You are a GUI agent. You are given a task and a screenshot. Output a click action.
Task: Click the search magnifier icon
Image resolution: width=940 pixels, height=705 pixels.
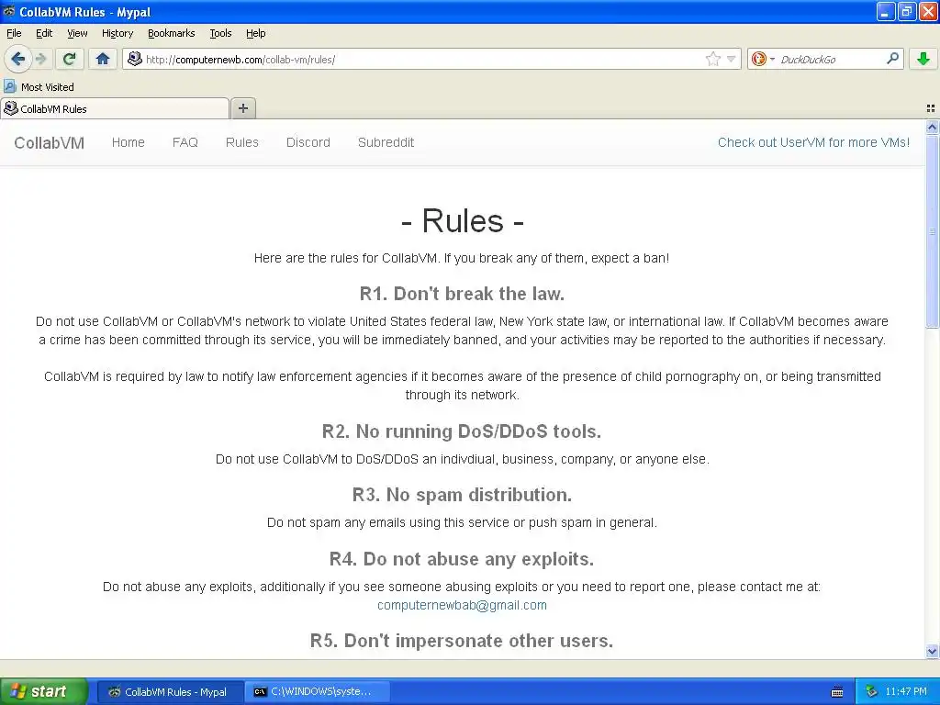[x=892, y=59]
